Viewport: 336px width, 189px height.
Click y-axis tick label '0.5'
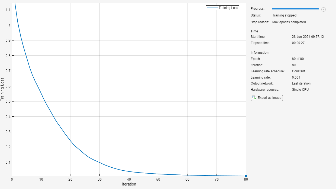[8, 102]
